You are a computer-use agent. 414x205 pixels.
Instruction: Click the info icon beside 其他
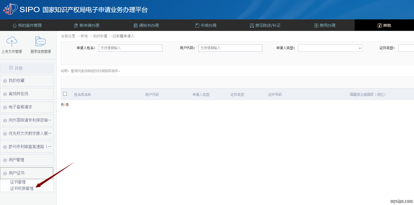point(380,26)
